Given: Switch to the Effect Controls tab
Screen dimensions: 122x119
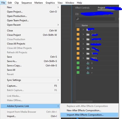Looking at the screenshot, I should coord(82,8).
